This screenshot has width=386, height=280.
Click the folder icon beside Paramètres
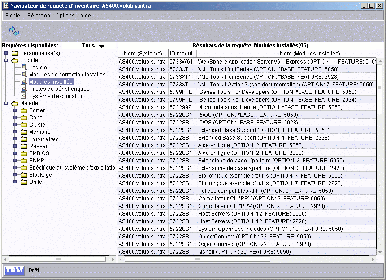[24, 139]
